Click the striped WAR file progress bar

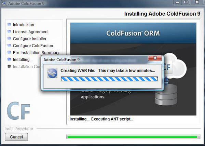(109, 79)
